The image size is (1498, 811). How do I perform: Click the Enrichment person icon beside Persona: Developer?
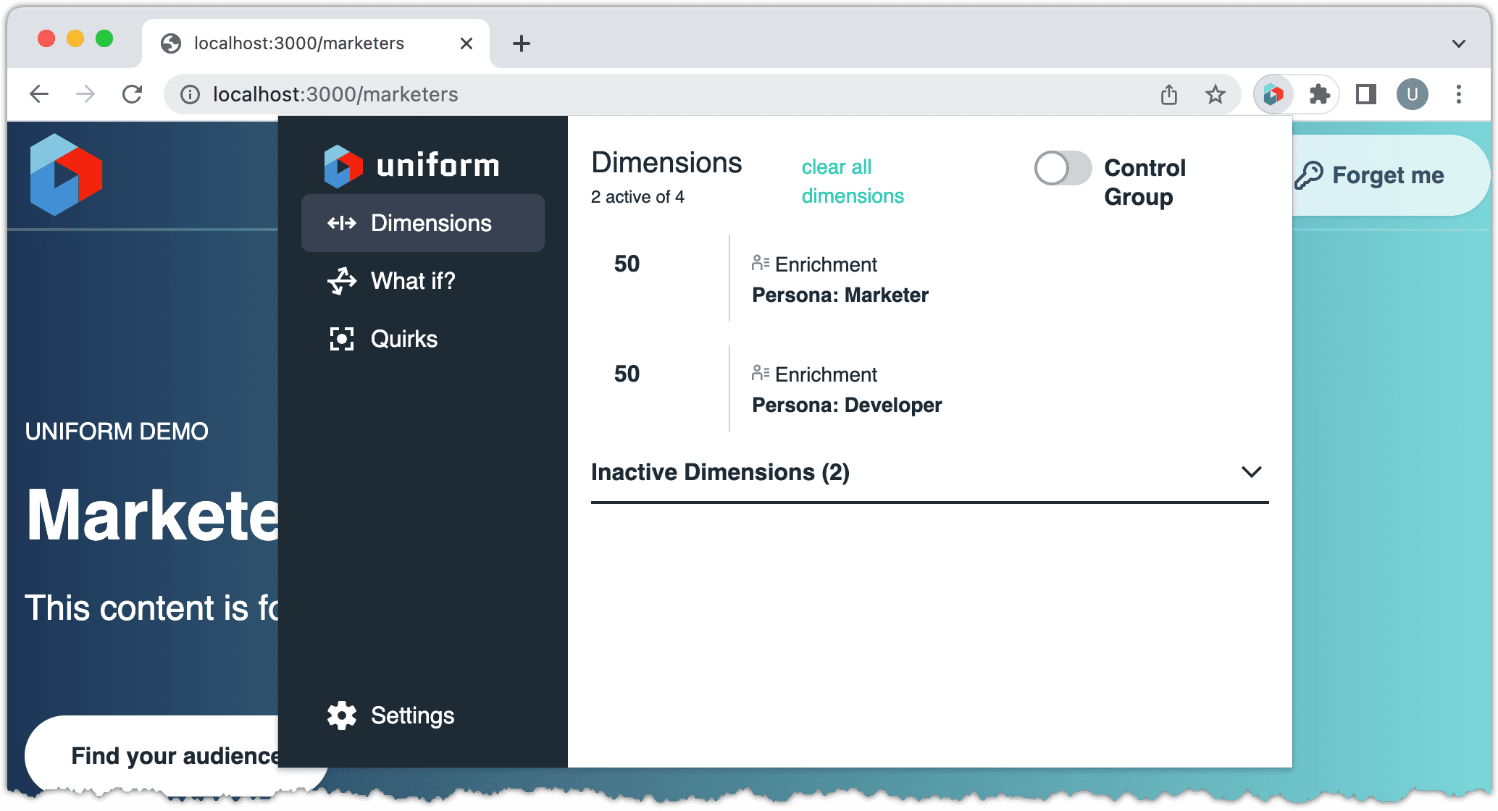(x=759, y=372)
